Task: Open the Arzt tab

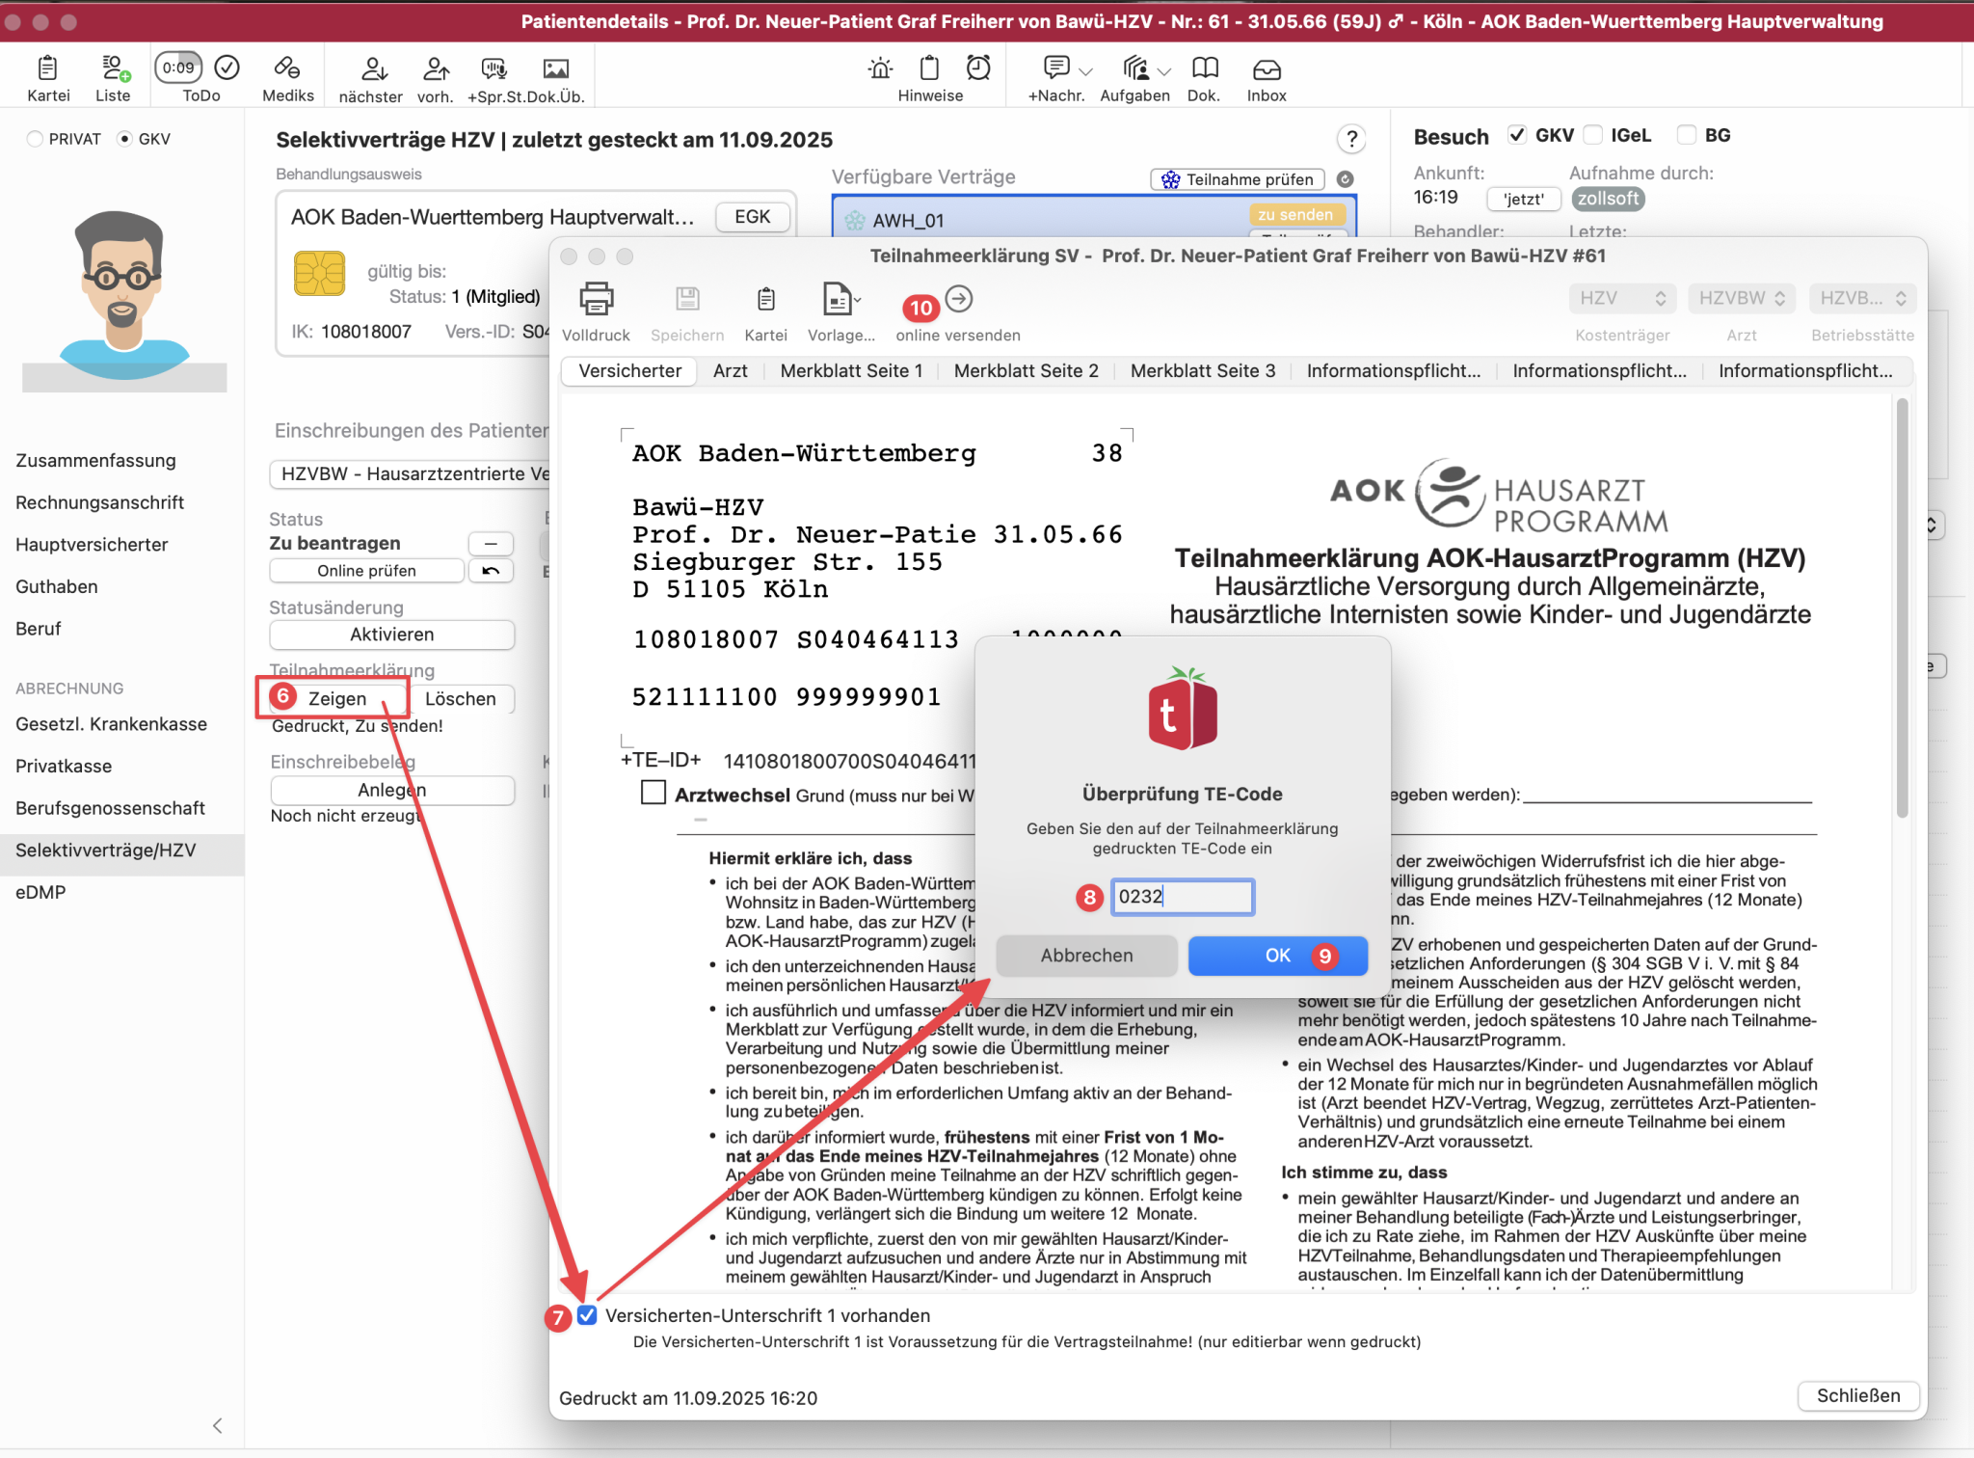Action: point(731,370)
